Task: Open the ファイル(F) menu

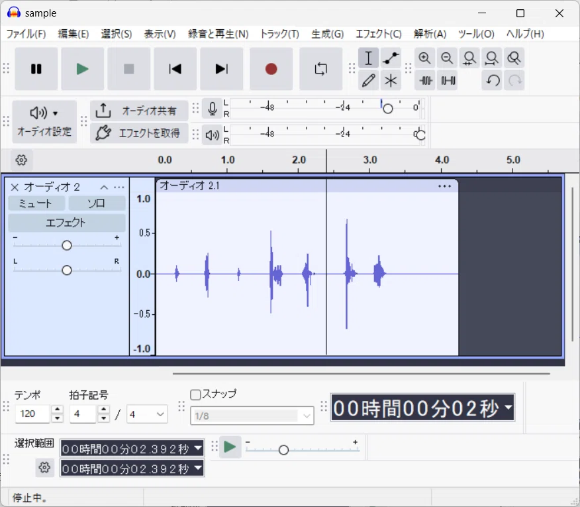Action: coord(26,34)
